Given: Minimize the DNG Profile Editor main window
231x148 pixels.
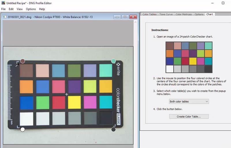Looking at the screenshot, I should click(x=213, y=3).
